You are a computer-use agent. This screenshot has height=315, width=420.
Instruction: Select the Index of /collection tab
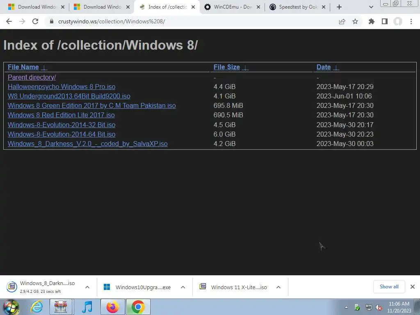tap(167, 7)
